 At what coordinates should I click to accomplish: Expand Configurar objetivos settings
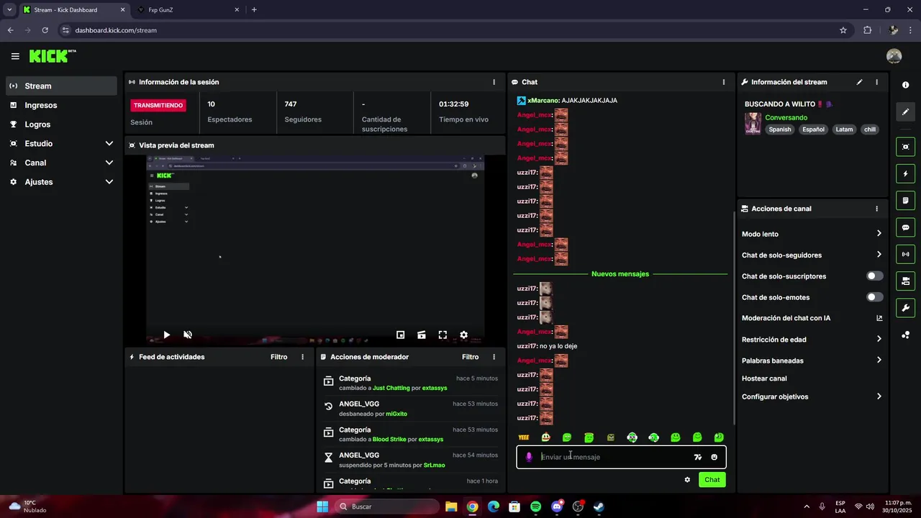(812, 396)
